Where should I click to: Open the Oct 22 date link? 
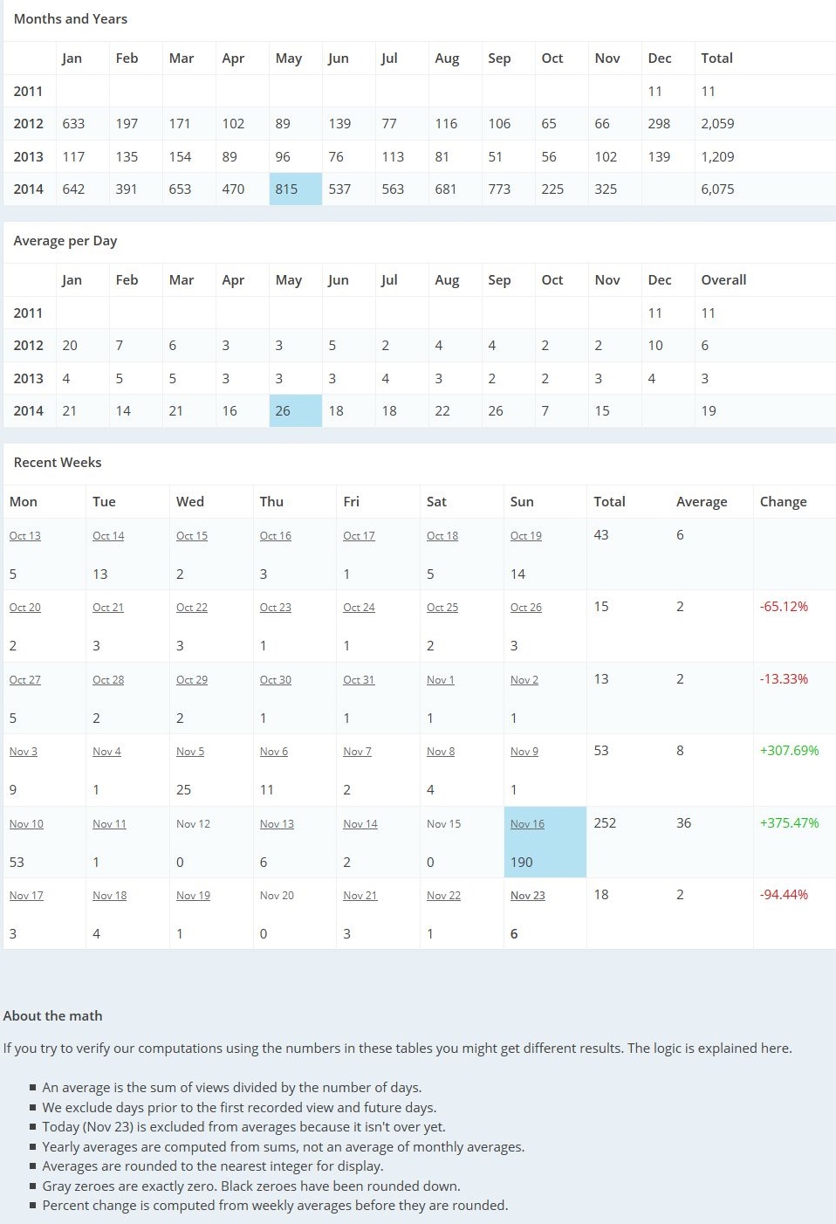(x=191, y=608)
